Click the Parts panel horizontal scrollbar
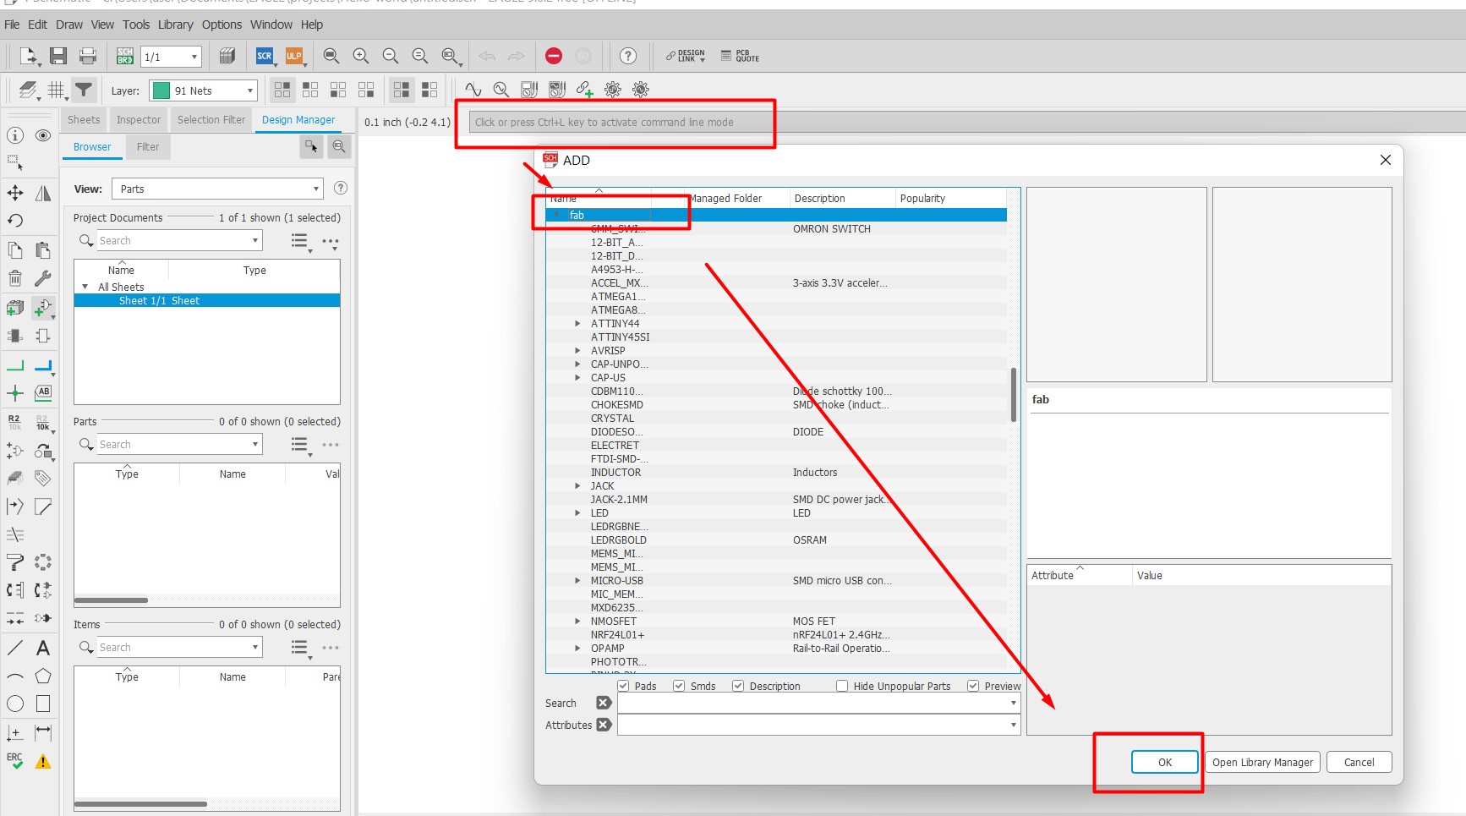Viewport: 1466px width, 816px height. [111, 600]
